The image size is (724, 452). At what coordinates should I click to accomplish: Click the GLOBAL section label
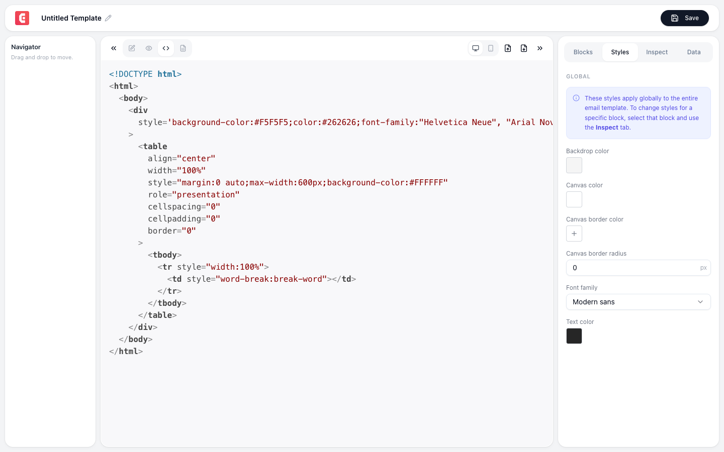[578, 76]
